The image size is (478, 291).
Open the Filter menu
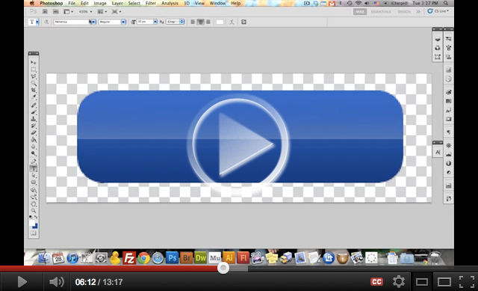[151, 3]
